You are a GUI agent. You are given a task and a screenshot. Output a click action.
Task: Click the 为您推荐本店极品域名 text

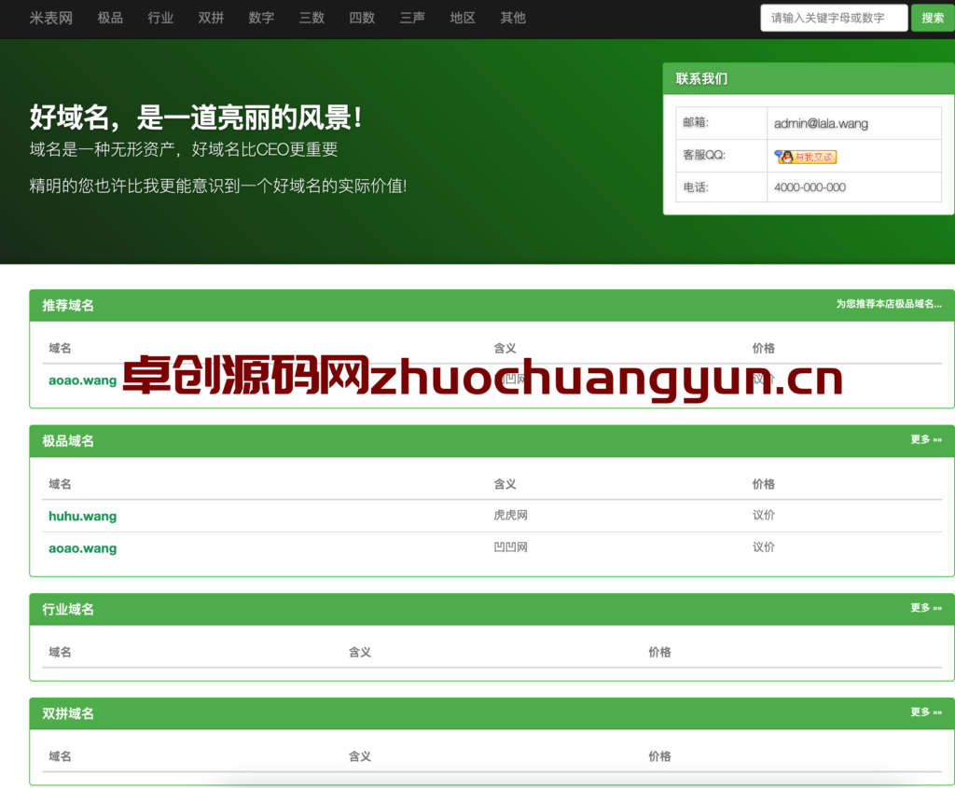click(x=889, y=304)
